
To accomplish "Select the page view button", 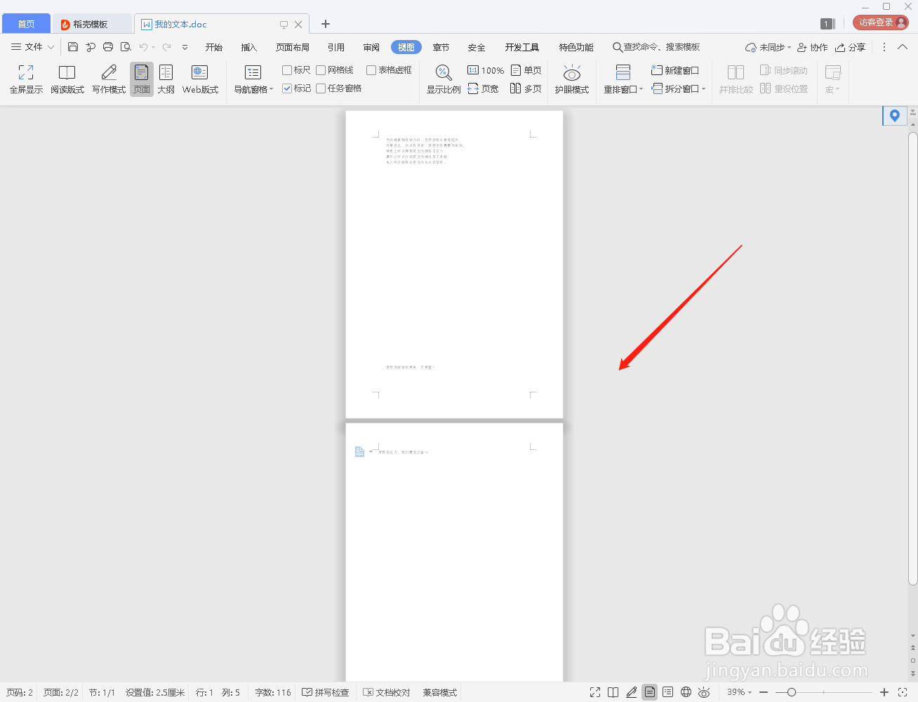I will click(142, 79).
